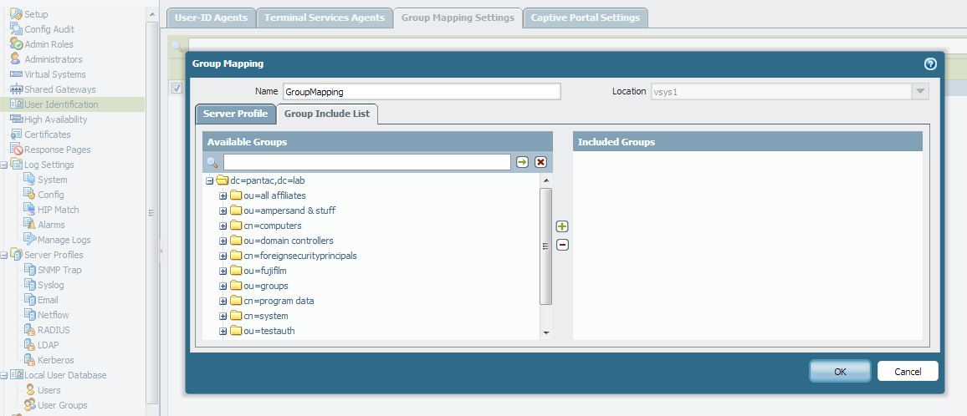This screenshot has width=967, height=416.
Task: Switch to Captive Portal Settings tab
Action: coord(586,18)
